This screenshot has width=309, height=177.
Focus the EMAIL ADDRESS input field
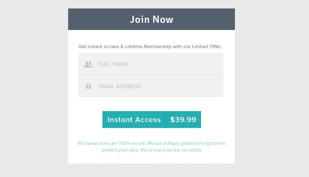tap(151, 86)
